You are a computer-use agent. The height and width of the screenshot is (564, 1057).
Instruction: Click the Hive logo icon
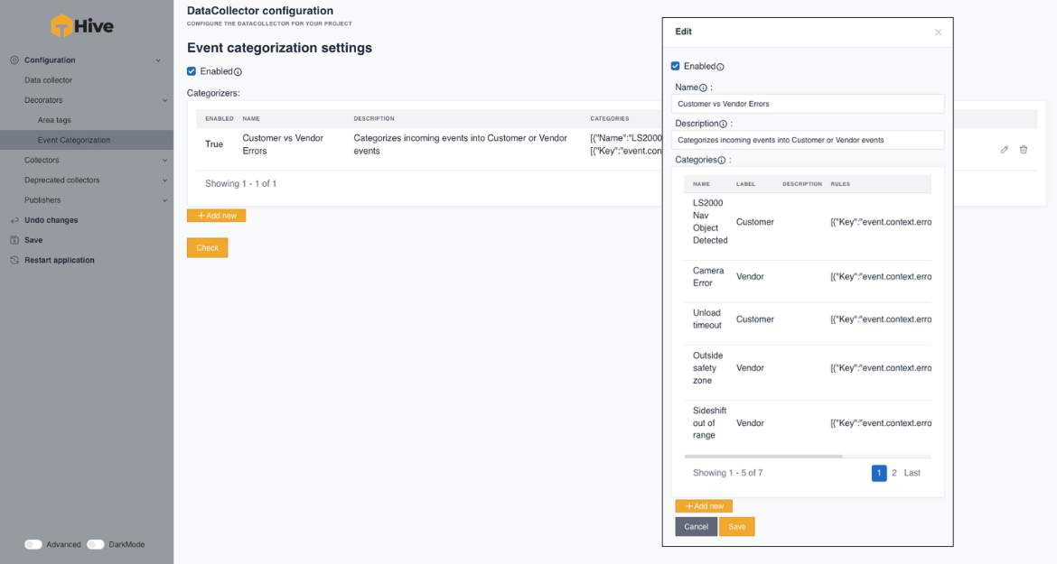61,26
